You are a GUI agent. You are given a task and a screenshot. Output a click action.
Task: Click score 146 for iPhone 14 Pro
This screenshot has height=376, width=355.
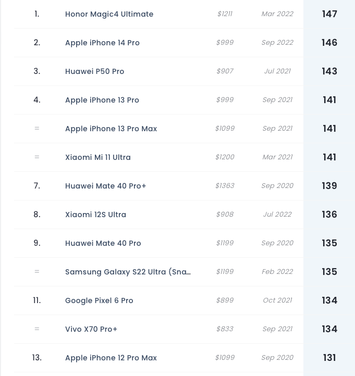click(x=329, y=43)
